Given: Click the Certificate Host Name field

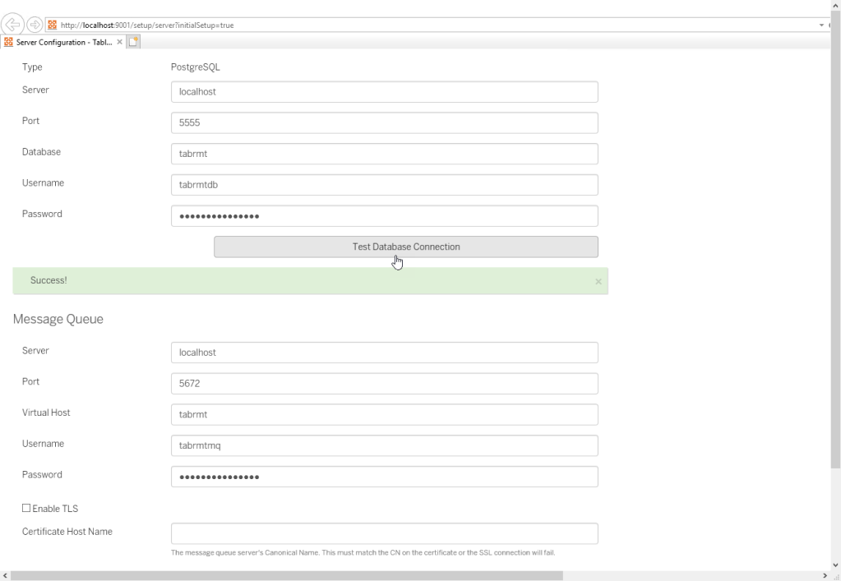Looking at the screenshot, I should coord(384,533).
